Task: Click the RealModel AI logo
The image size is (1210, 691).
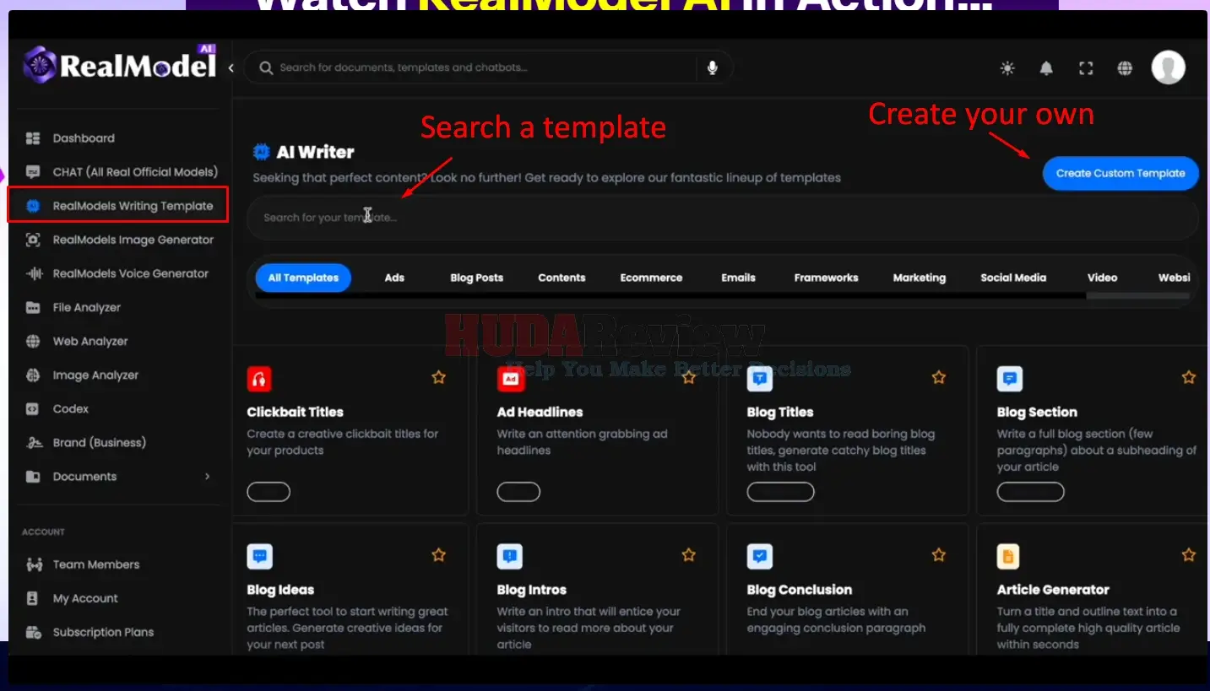Action: click(x=120, y=64)
